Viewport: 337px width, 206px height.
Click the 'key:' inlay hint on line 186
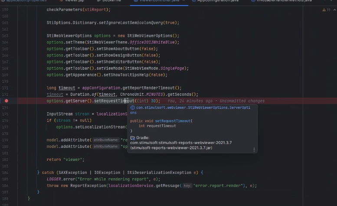[x=187, y=186]
